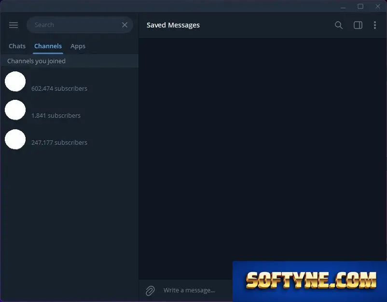This screenshot has height=302, width=387.
Task: Open the three-dot chat options menu
Action: click(x=374, y=25)
